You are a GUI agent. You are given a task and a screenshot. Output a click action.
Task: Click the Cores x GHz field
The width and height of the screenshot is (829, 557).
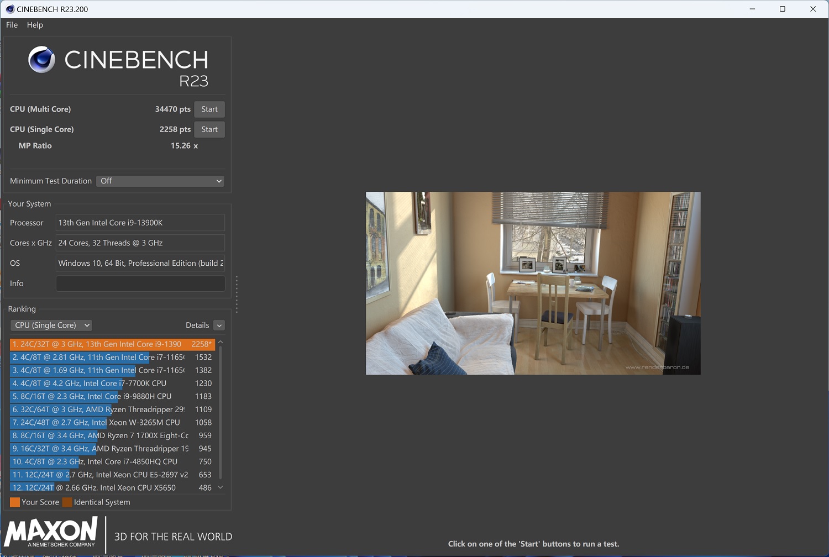(x=140, y=243)
